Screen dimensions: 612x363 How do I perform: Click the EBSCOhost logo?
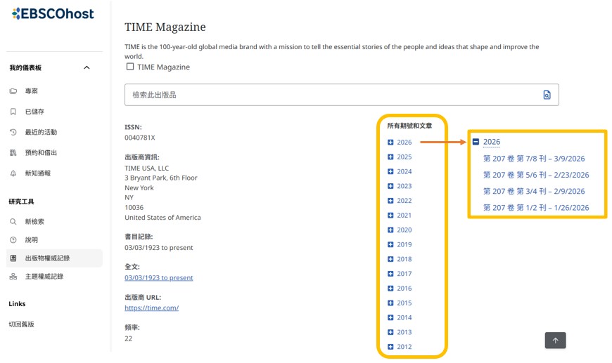click(53, 14)
